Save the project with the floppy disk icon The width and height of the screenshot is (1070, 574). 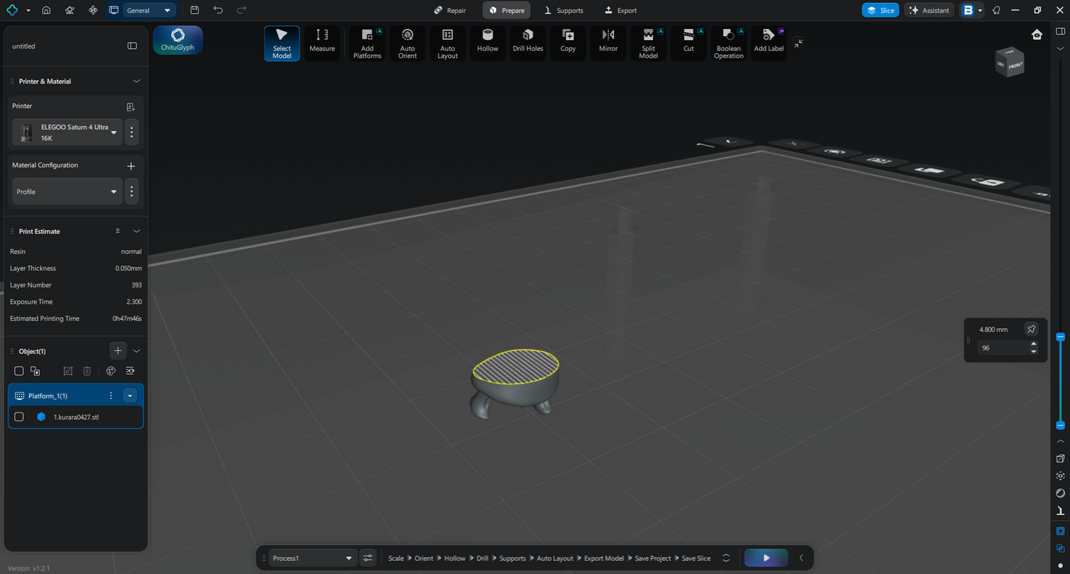tap(194, 10)
